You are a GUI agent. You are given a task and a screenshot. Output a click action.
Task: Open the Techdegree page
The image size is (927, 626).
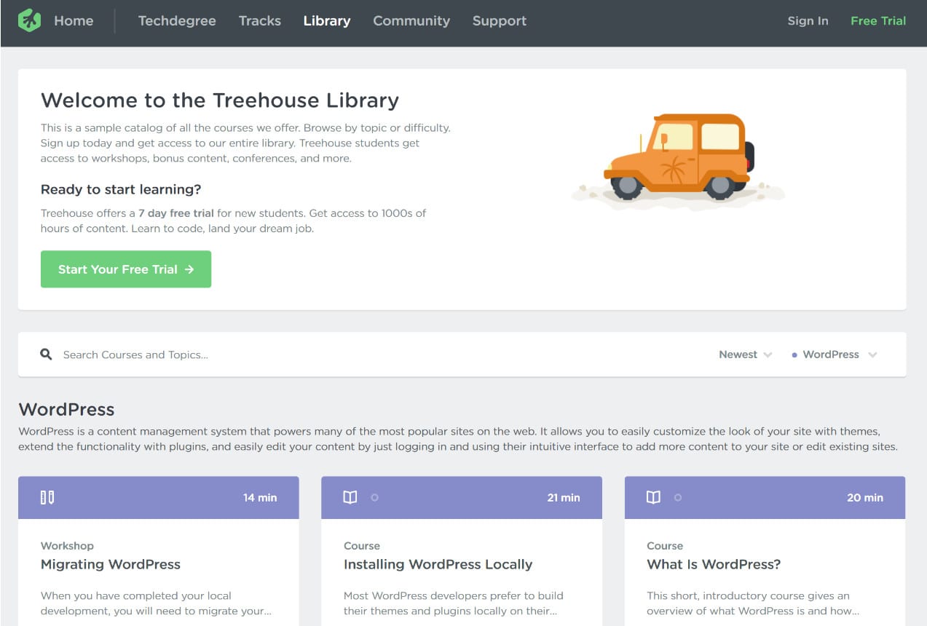pos(177,21)
